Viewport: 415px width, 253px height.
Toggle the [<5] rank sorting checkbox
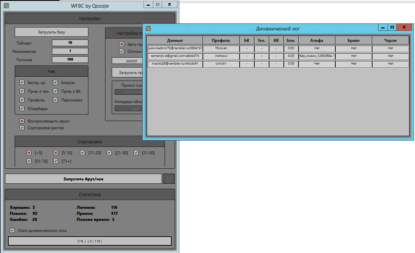point(29,153)
